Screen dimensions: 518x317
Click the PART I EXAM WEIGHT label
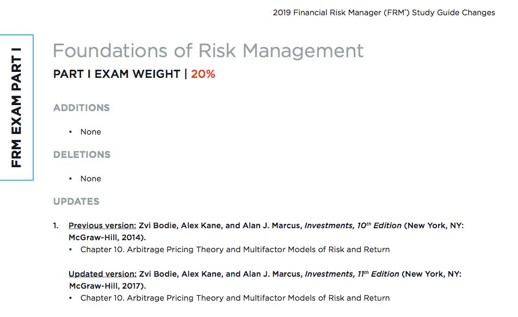pyautogui.click(x=116, y=74)
